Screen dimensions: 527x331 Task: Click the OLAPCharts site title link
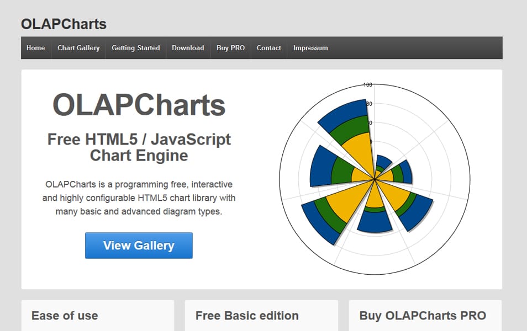coord(64,24)
